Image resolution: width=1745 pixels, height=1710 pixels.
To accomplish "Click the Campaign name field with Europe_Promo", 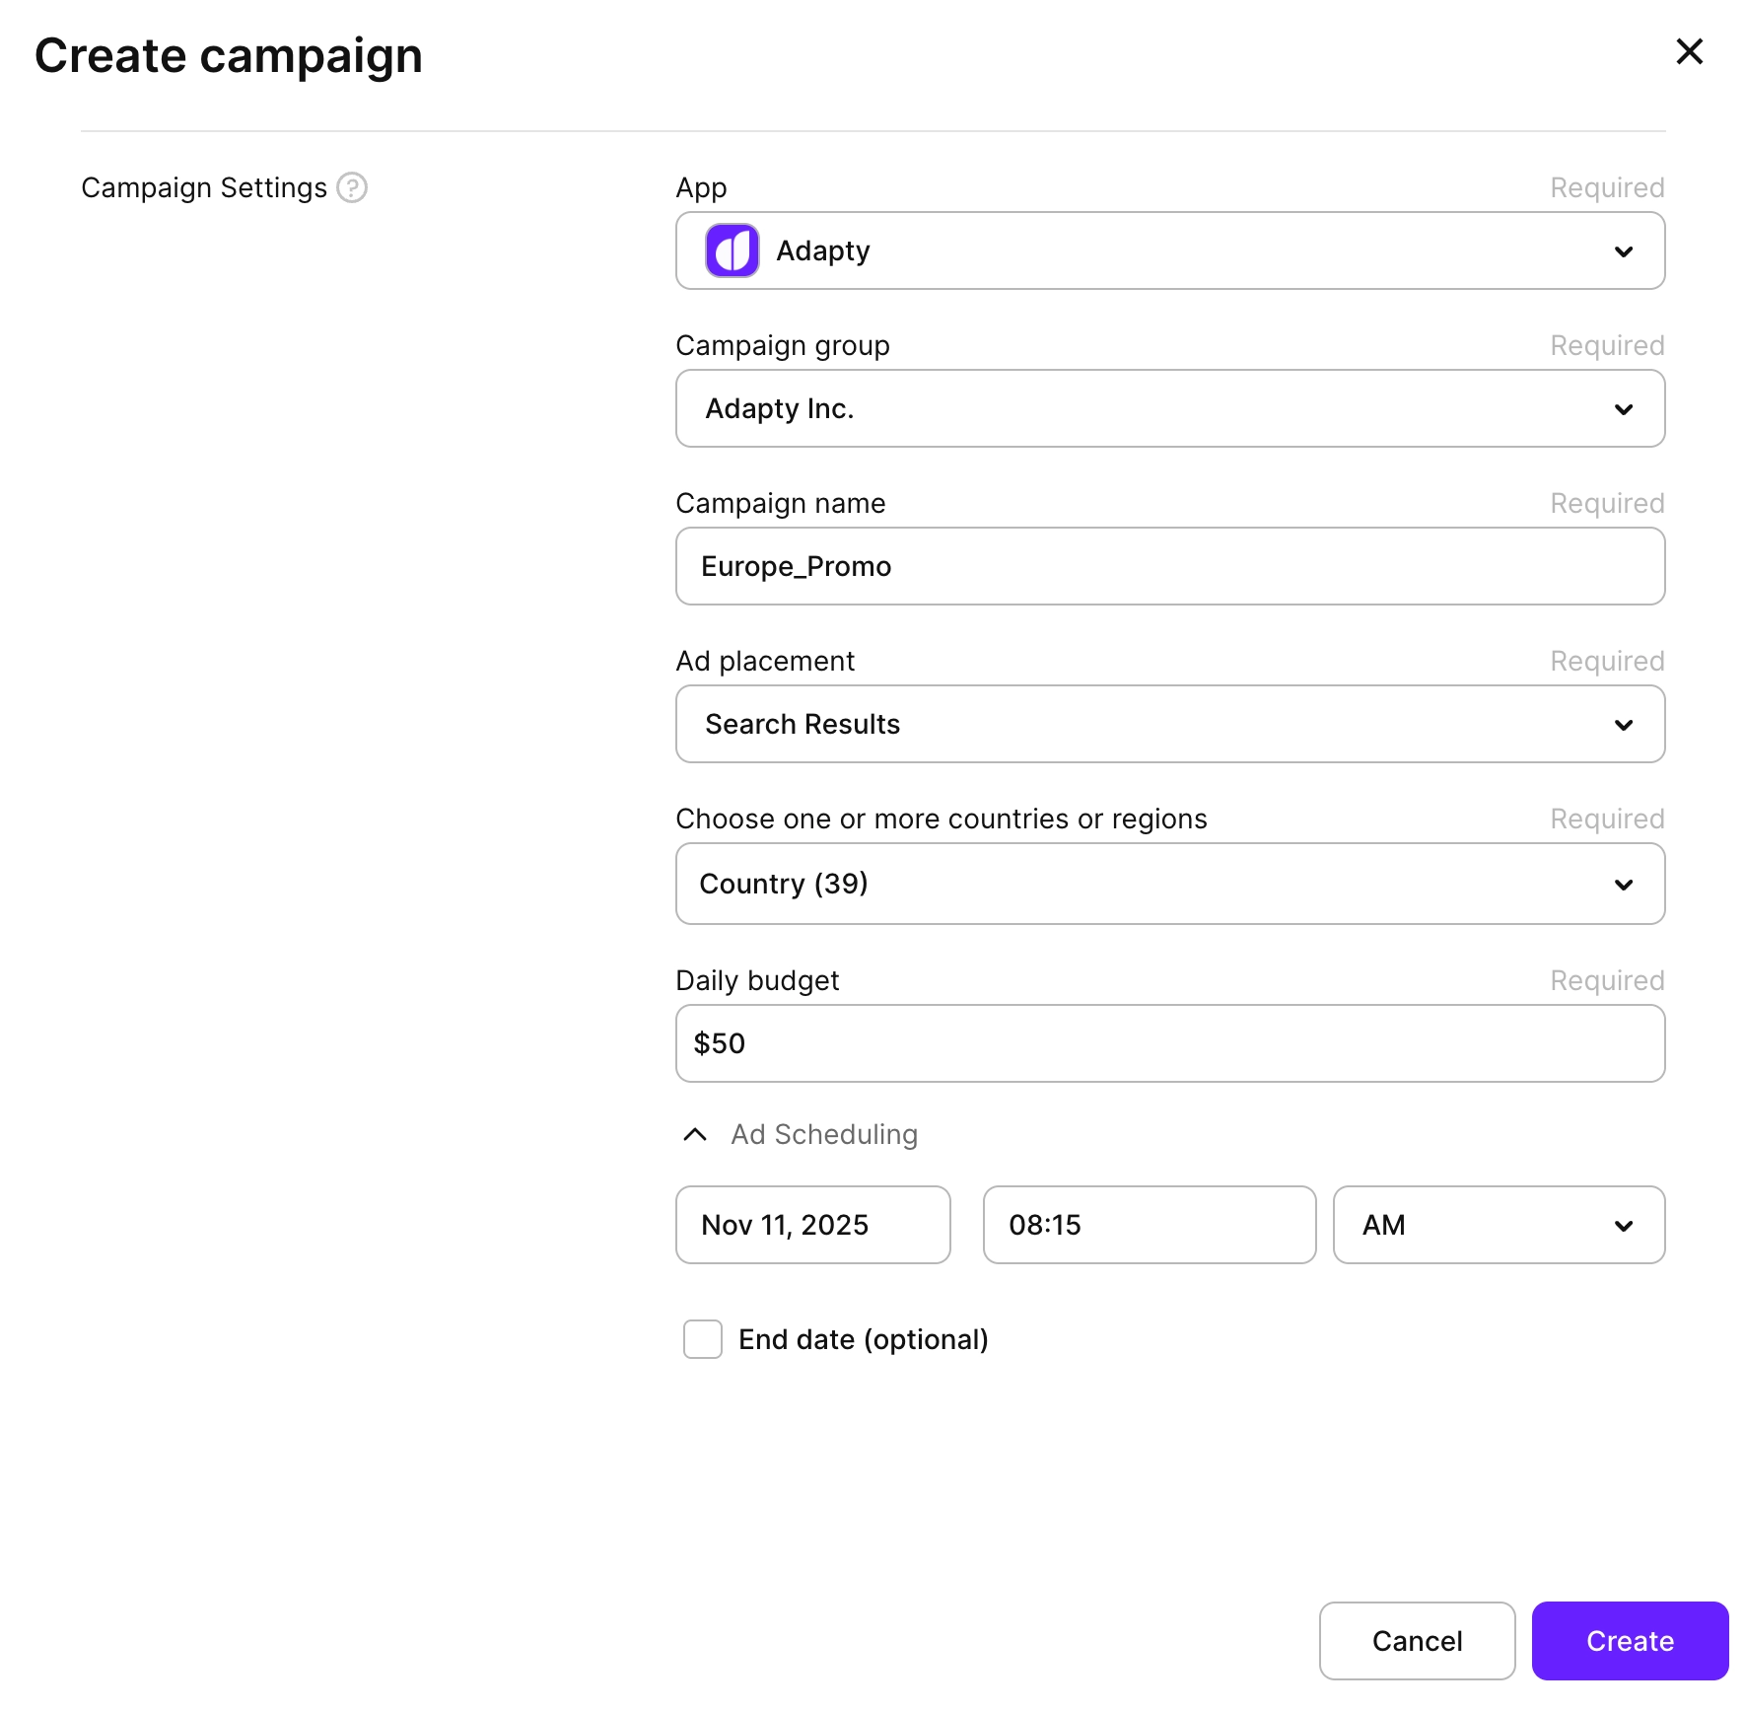I will pyautogui.click(x=1169, y=567).
